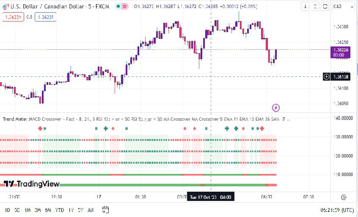Click the plus icon next to 1.36138
This screenshot has height=217, width=358.
[327, 77]
